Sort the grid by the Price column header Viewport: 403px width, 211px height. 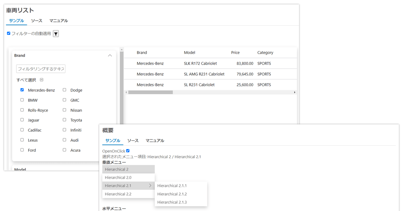pos(235,53)
